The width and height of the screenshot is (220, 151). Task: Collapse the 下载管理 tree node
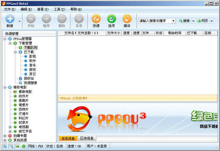click(10, 43)
